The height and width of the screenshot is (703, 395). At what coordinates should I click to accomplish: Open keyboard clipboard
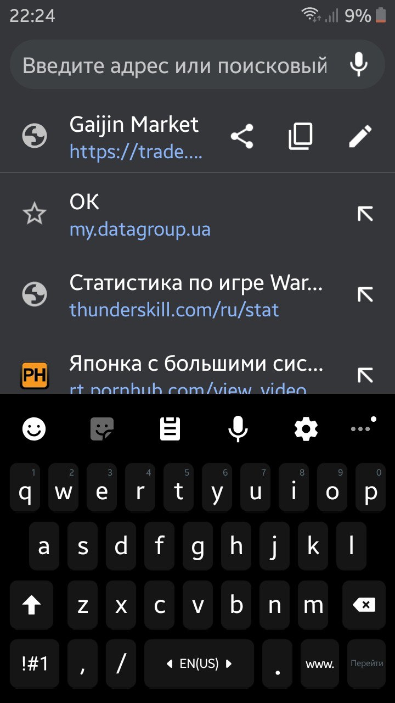(x=170, y=428)
